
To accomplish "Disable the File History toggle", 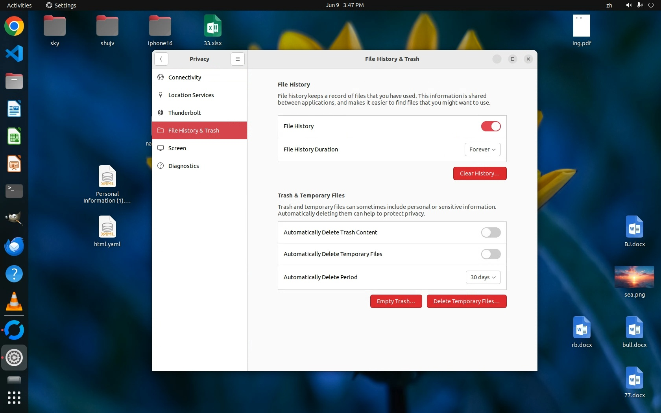I will coord(491,126).
